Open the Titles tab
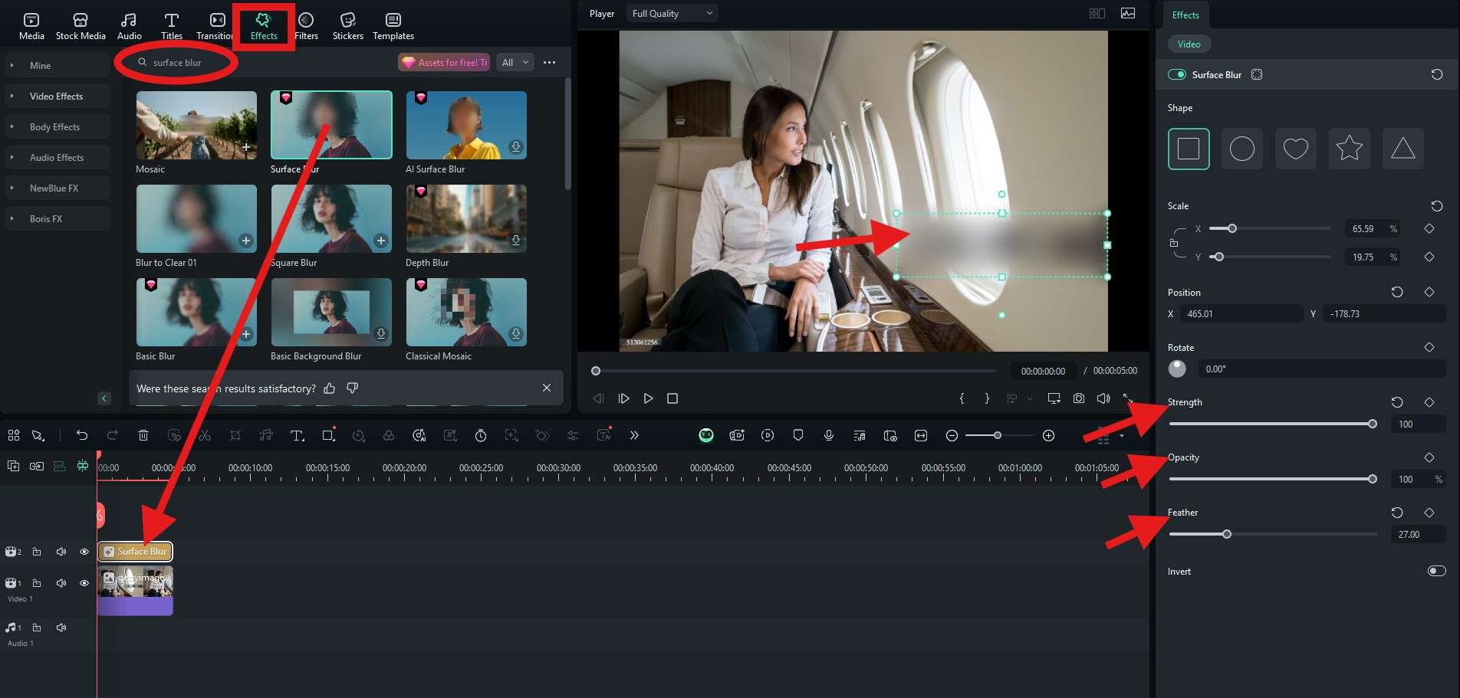Screen dimensions: 1460x698 172,26
